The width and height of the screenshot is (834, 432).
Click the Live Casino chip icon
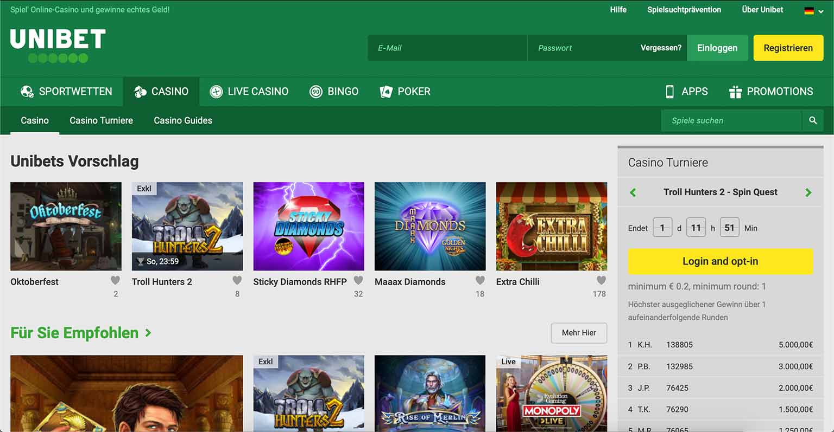click(216, 92)
